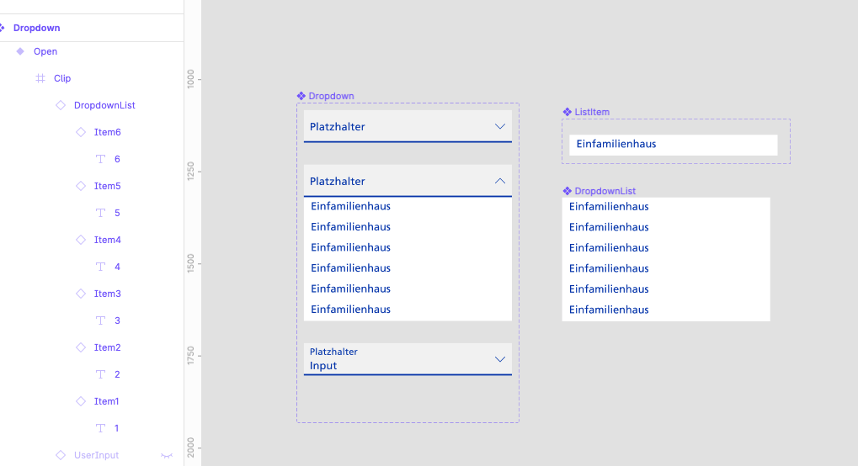This screenshot has height=466, width=858.
Task: Select the DropdownList layer in panel
Action: tap(104, 105)
